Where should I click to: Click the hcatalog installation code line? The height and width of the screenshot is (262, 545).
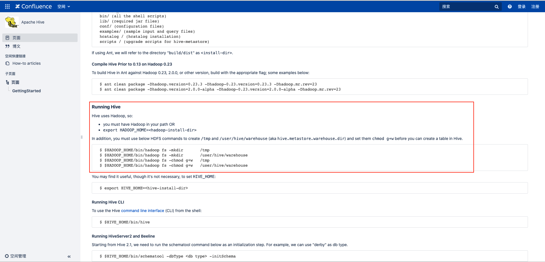(x=140, y=37)
